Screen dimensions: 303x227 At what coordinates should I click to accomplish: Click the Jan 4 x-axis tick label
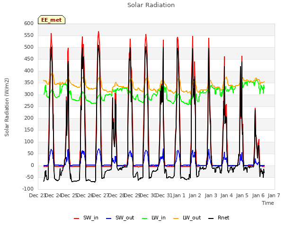pyautogui.click(x=226, y=195)
